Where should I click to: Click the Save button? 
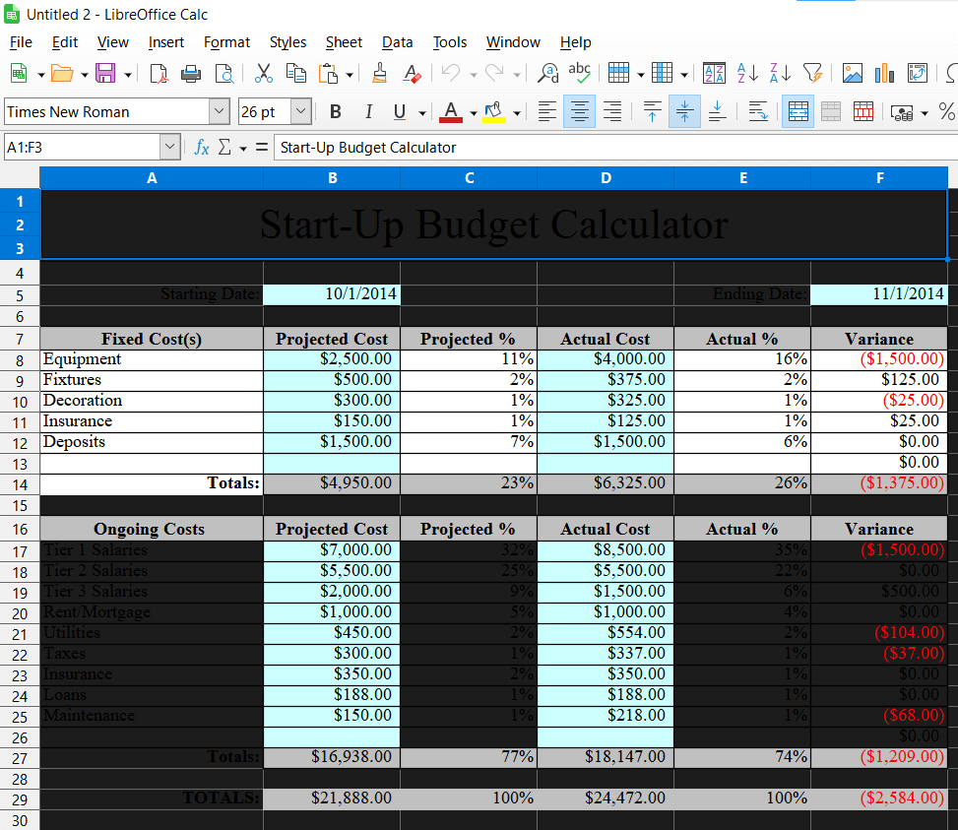(106, 73)
